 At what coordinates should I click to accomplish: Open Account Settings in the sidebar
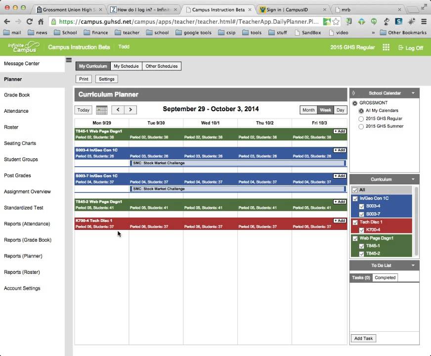[22, 288]
